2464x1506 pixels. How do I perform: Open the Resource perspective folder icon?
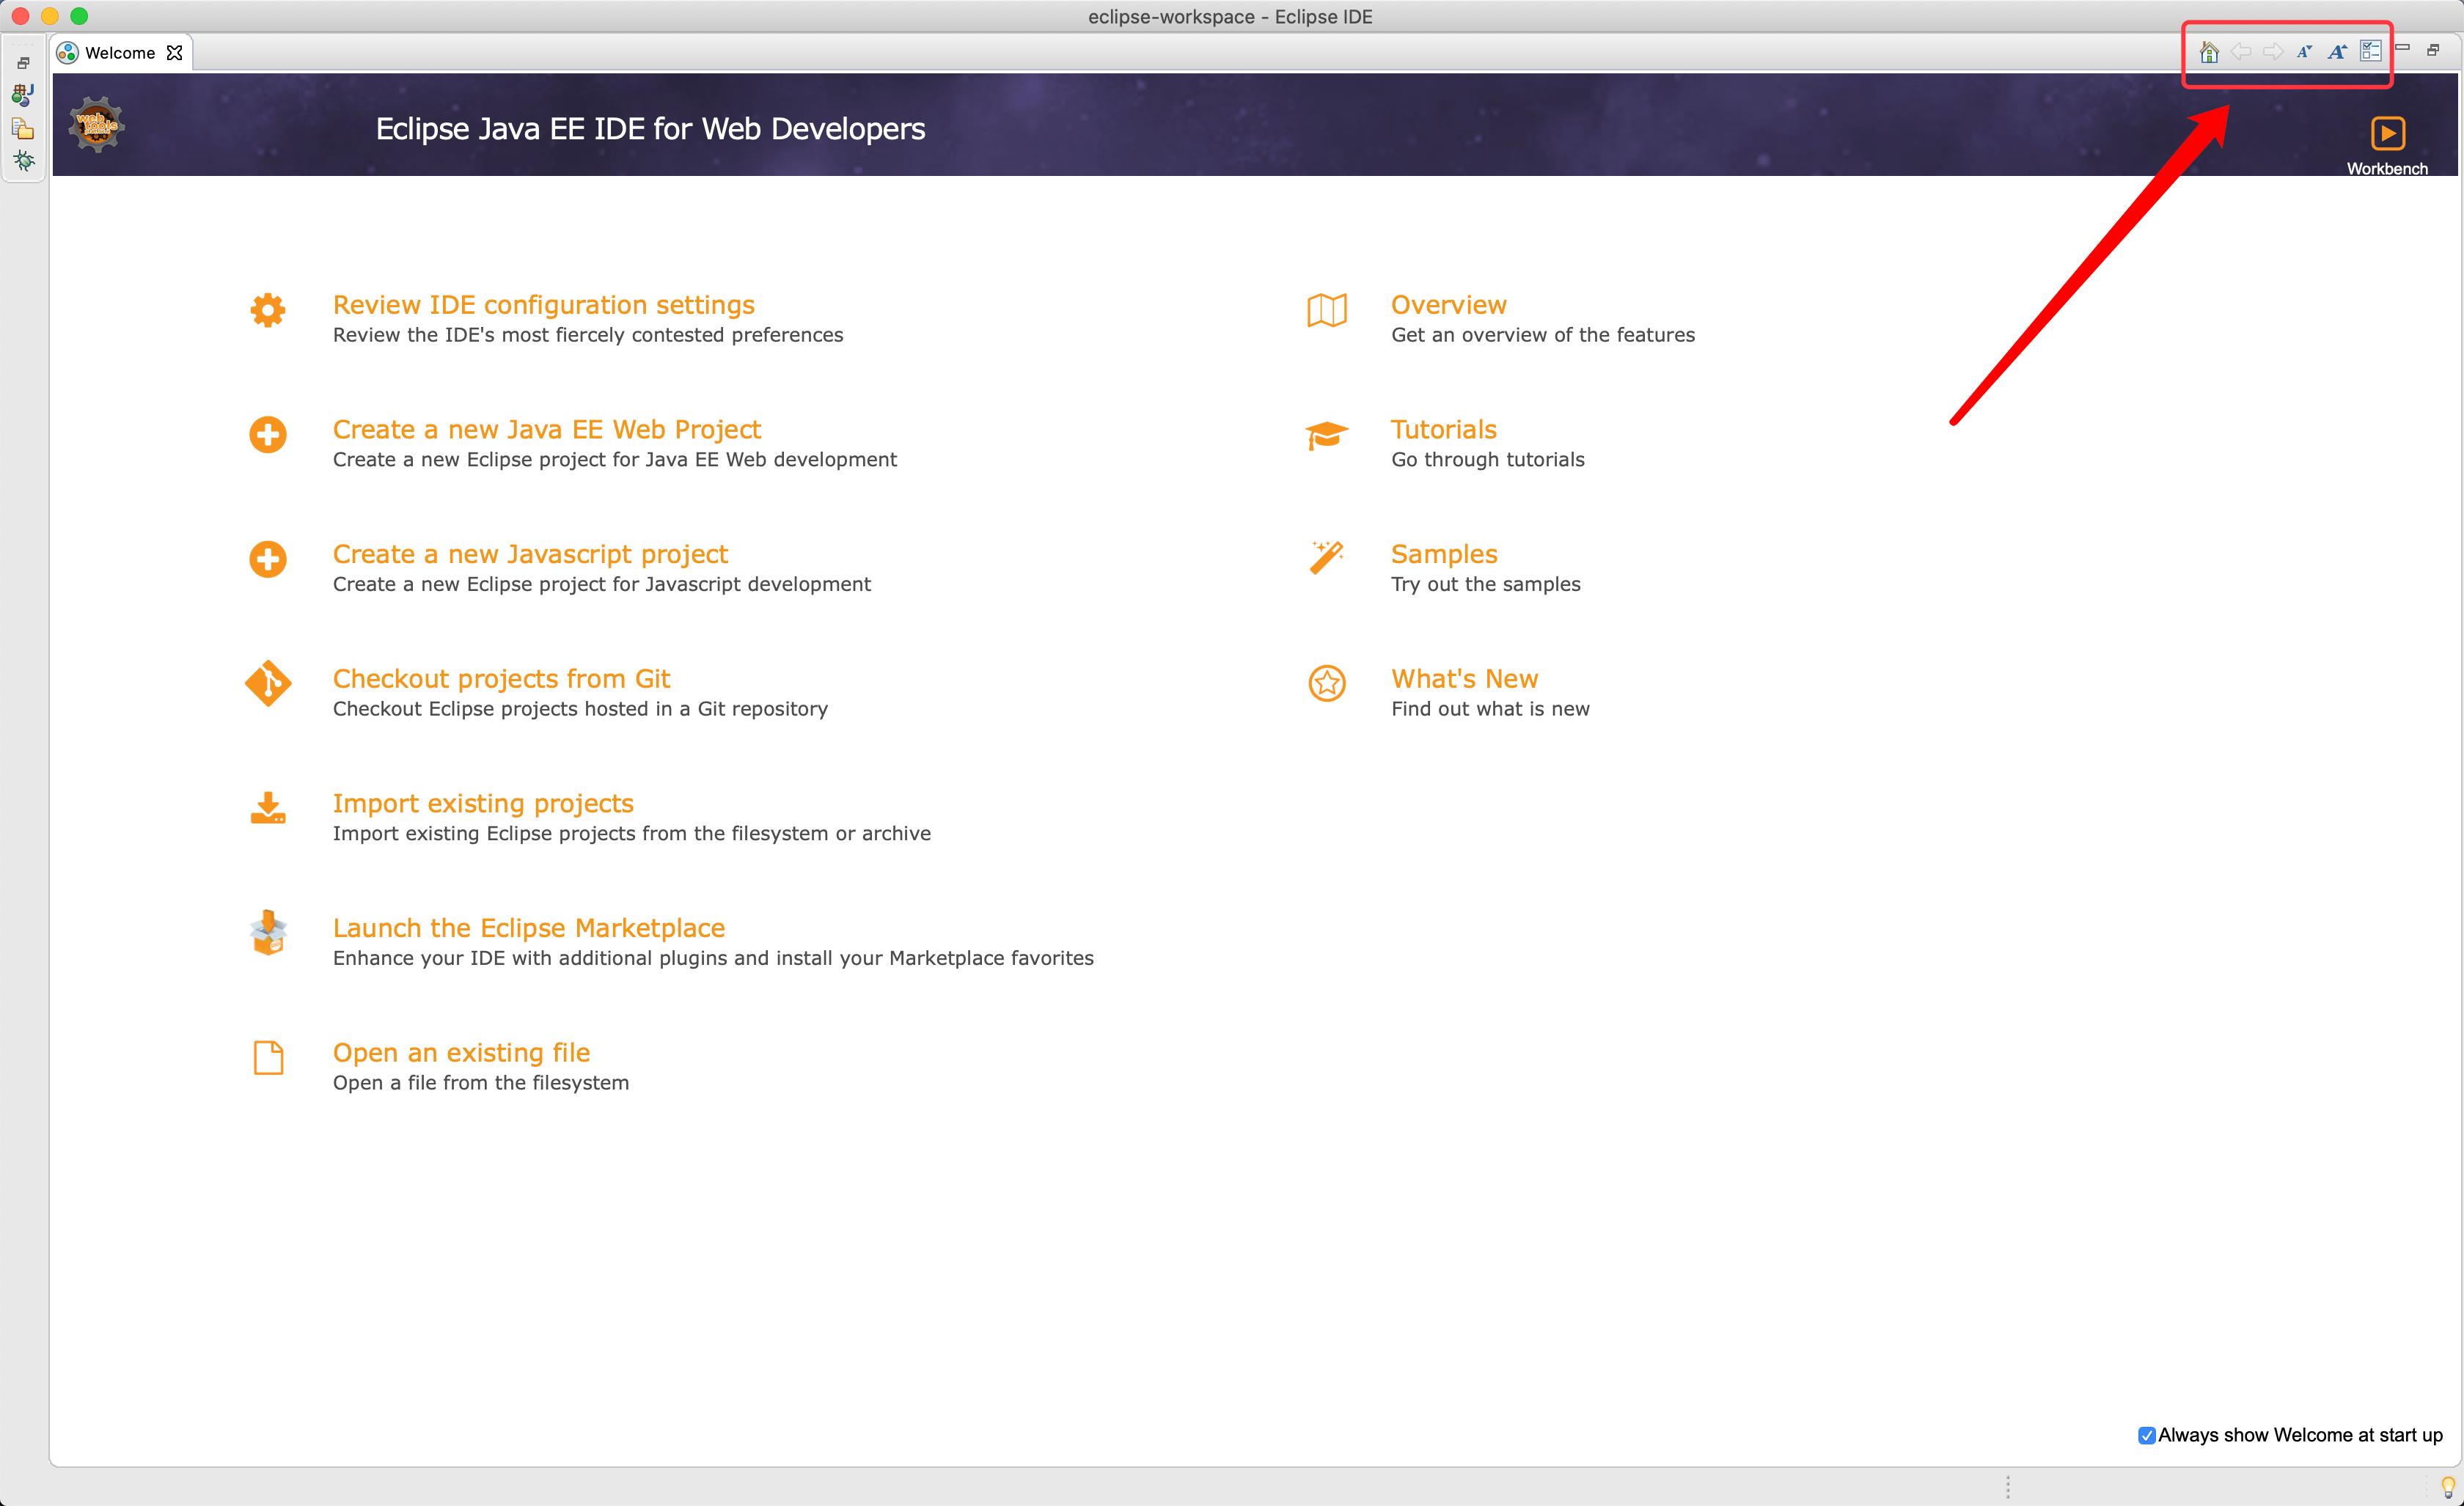[x=23, y=128]
